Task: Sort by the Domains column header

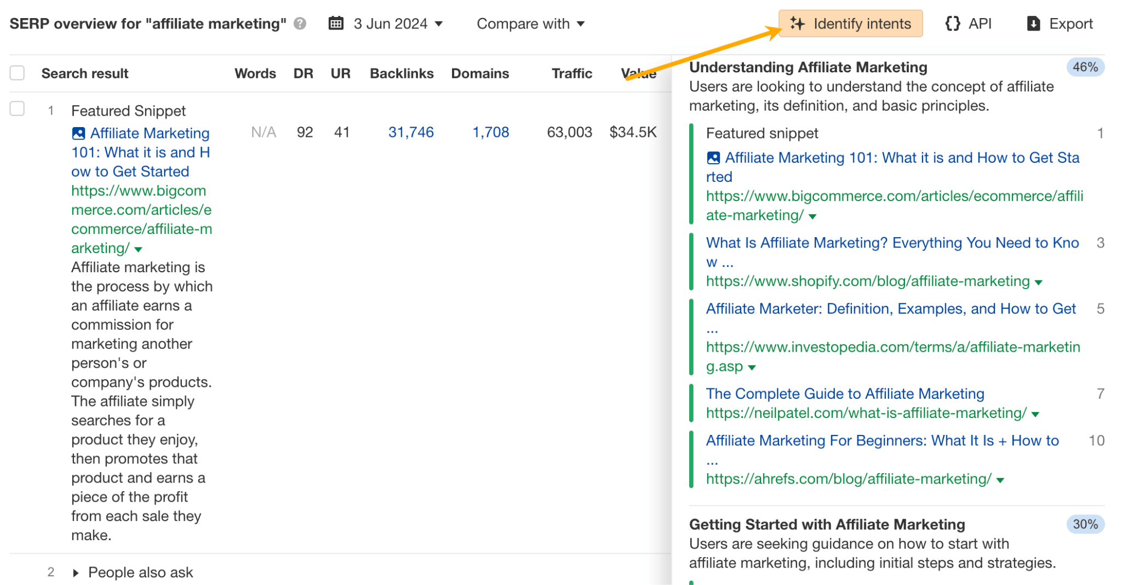Action: [480, 73]
